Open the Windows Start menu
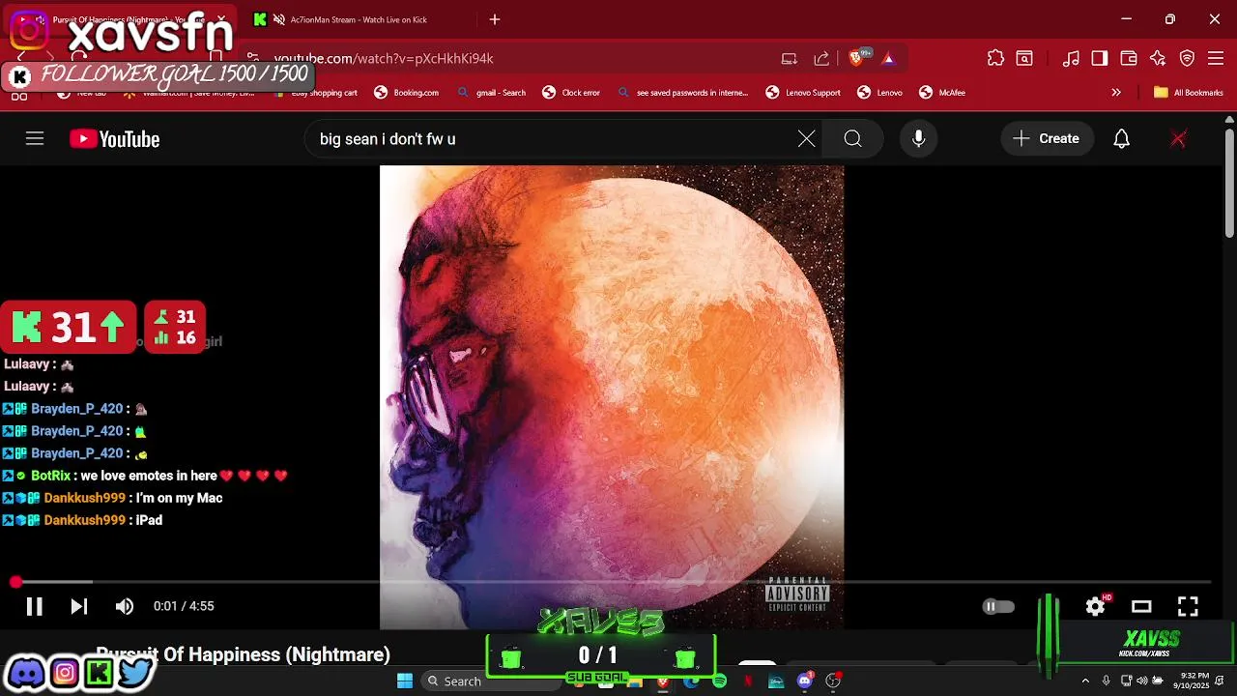This screenshot has height=696, width=1237. click(405, 681)
